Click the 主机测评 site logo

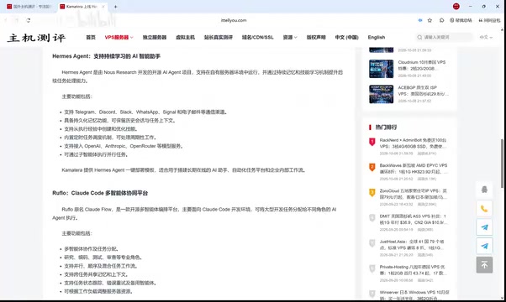point(36,38)
